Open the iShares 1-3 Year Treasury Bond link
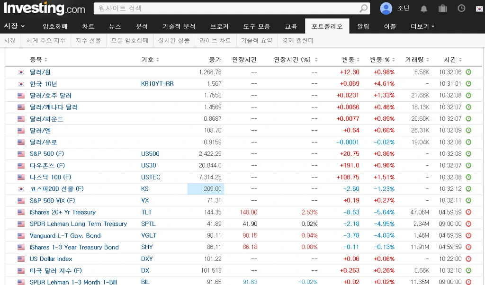Screen dimensions: 485x285 [x=74, y=247]
